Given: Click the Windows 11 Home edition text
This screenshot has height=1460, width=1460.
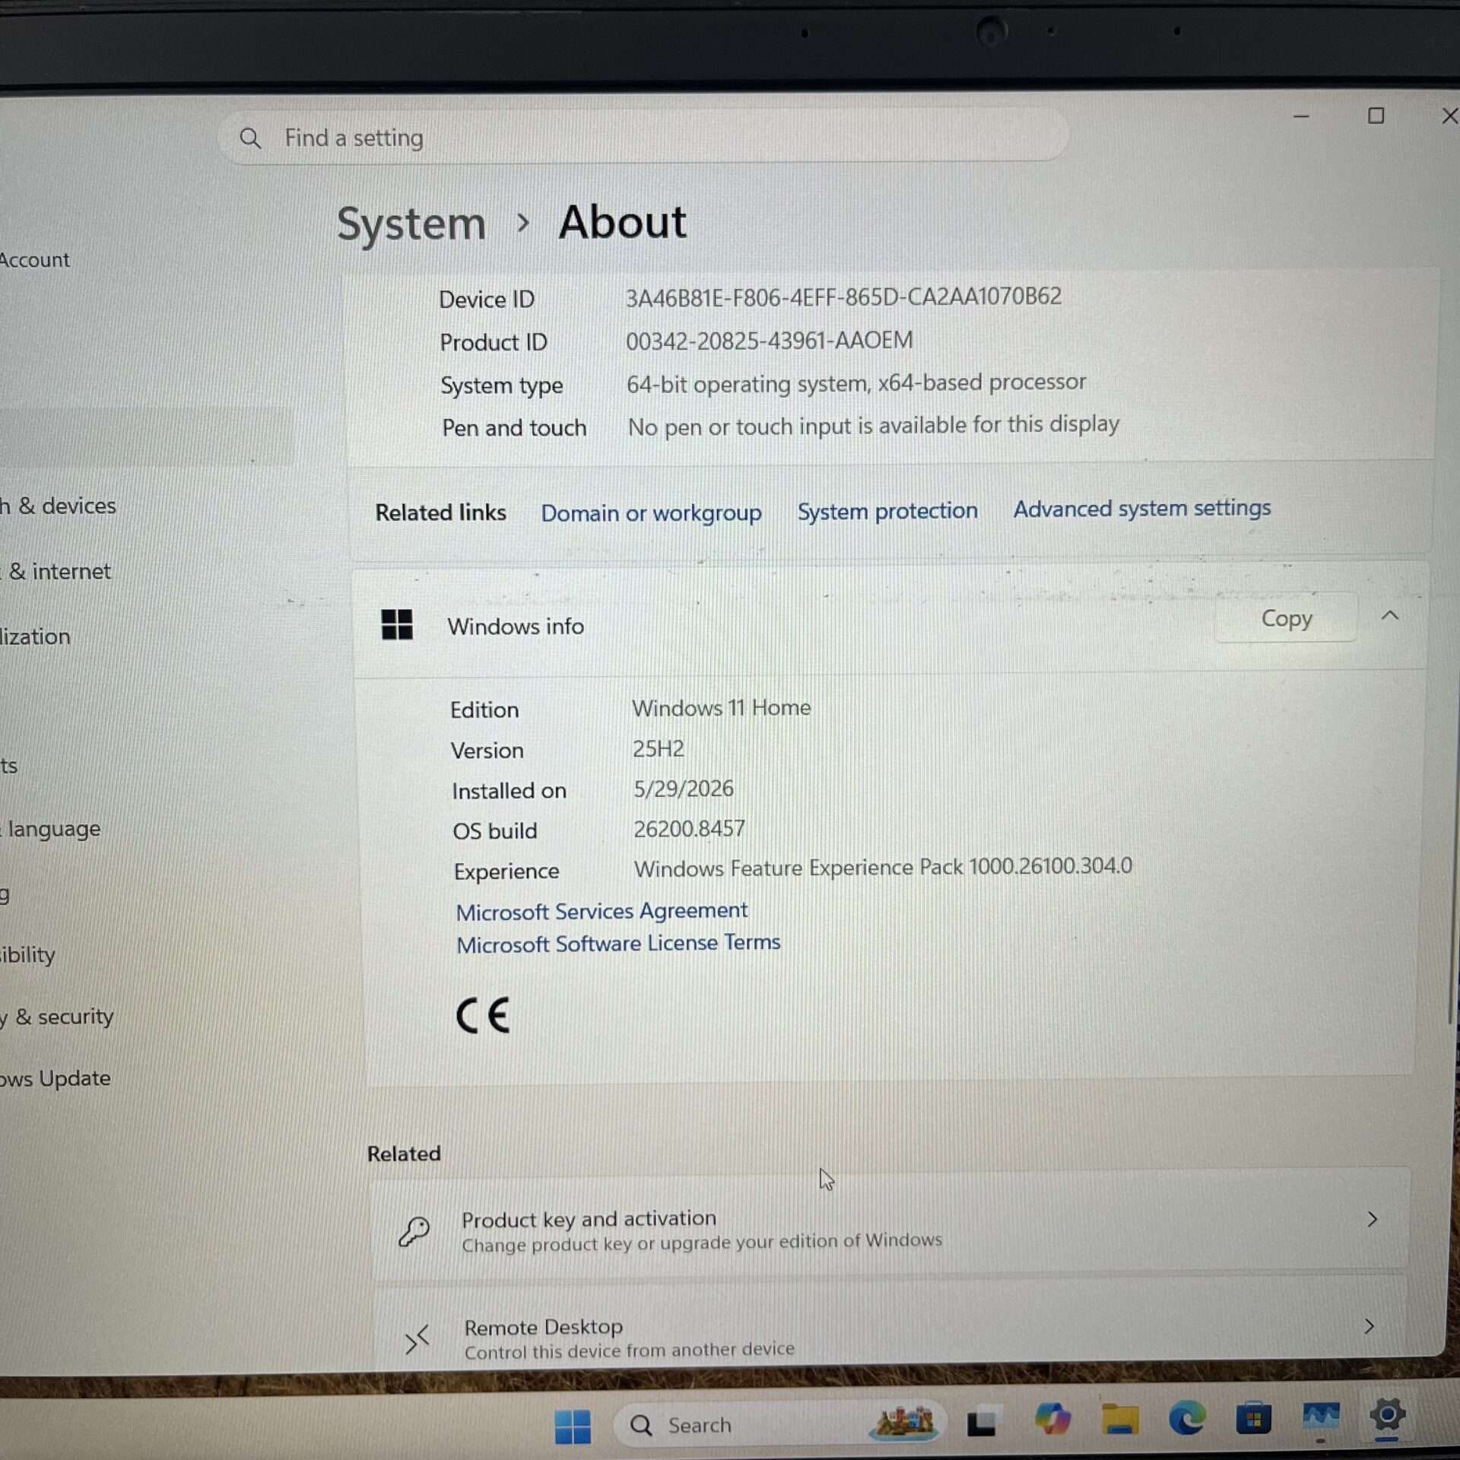Looking at the screenshot, I should (x=721, y=708).
